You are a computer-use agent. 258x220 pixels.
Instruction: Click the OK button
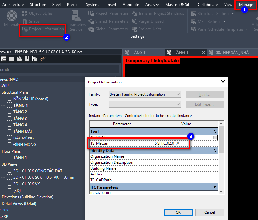point(178,212)
